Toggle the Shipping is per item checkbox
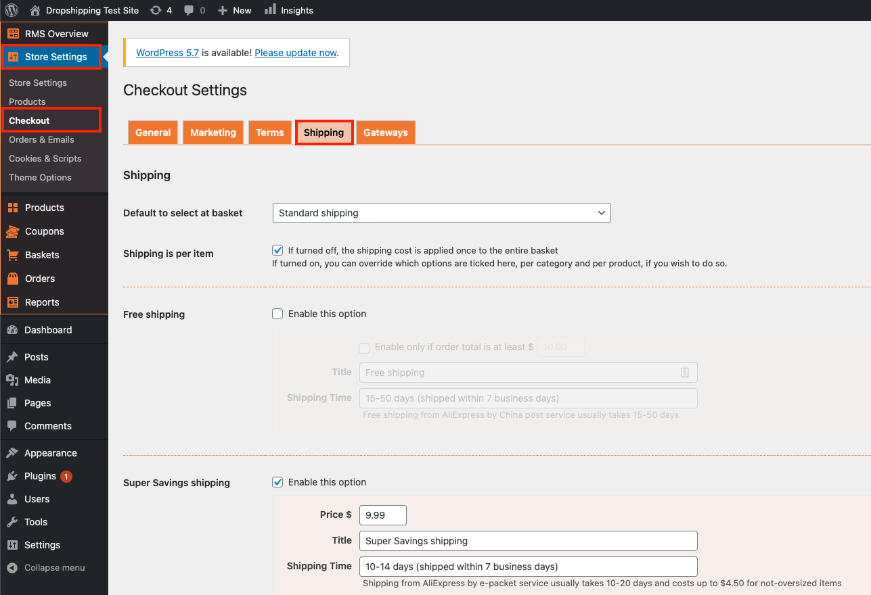871x595 pixels. pyautogui.click(x=277, y=250)
